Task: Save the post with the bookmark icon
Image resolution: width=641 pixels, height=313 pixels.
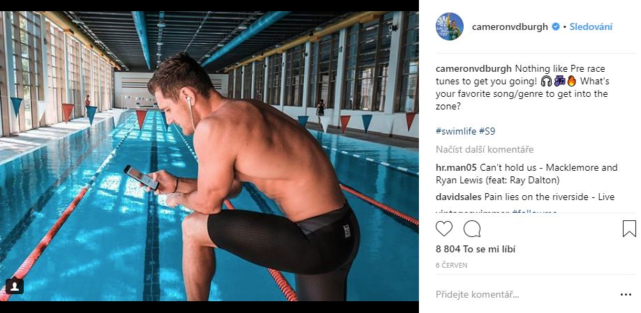Action: [629, 229]
